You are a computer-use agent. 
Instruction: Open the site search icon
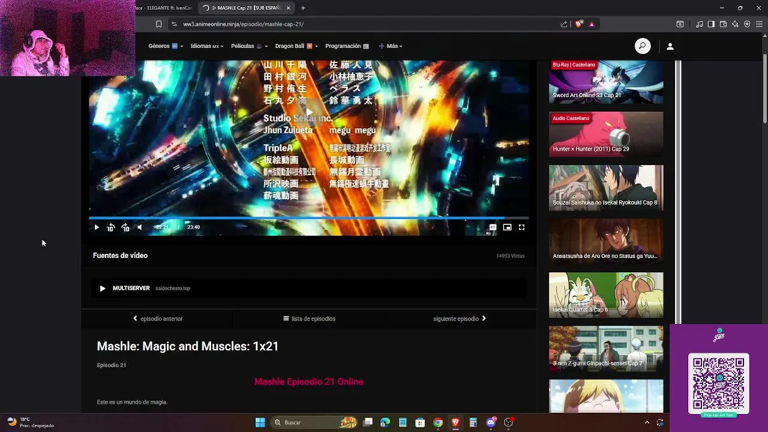[x=643, y=46]
